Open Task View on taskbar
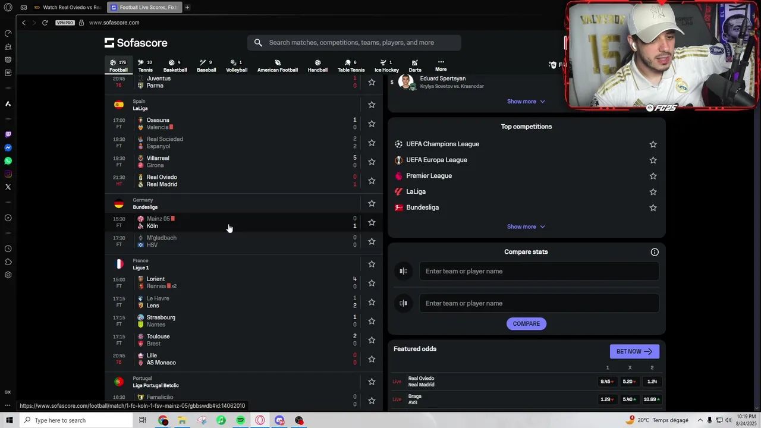761x428 pixels. point(143,420)
